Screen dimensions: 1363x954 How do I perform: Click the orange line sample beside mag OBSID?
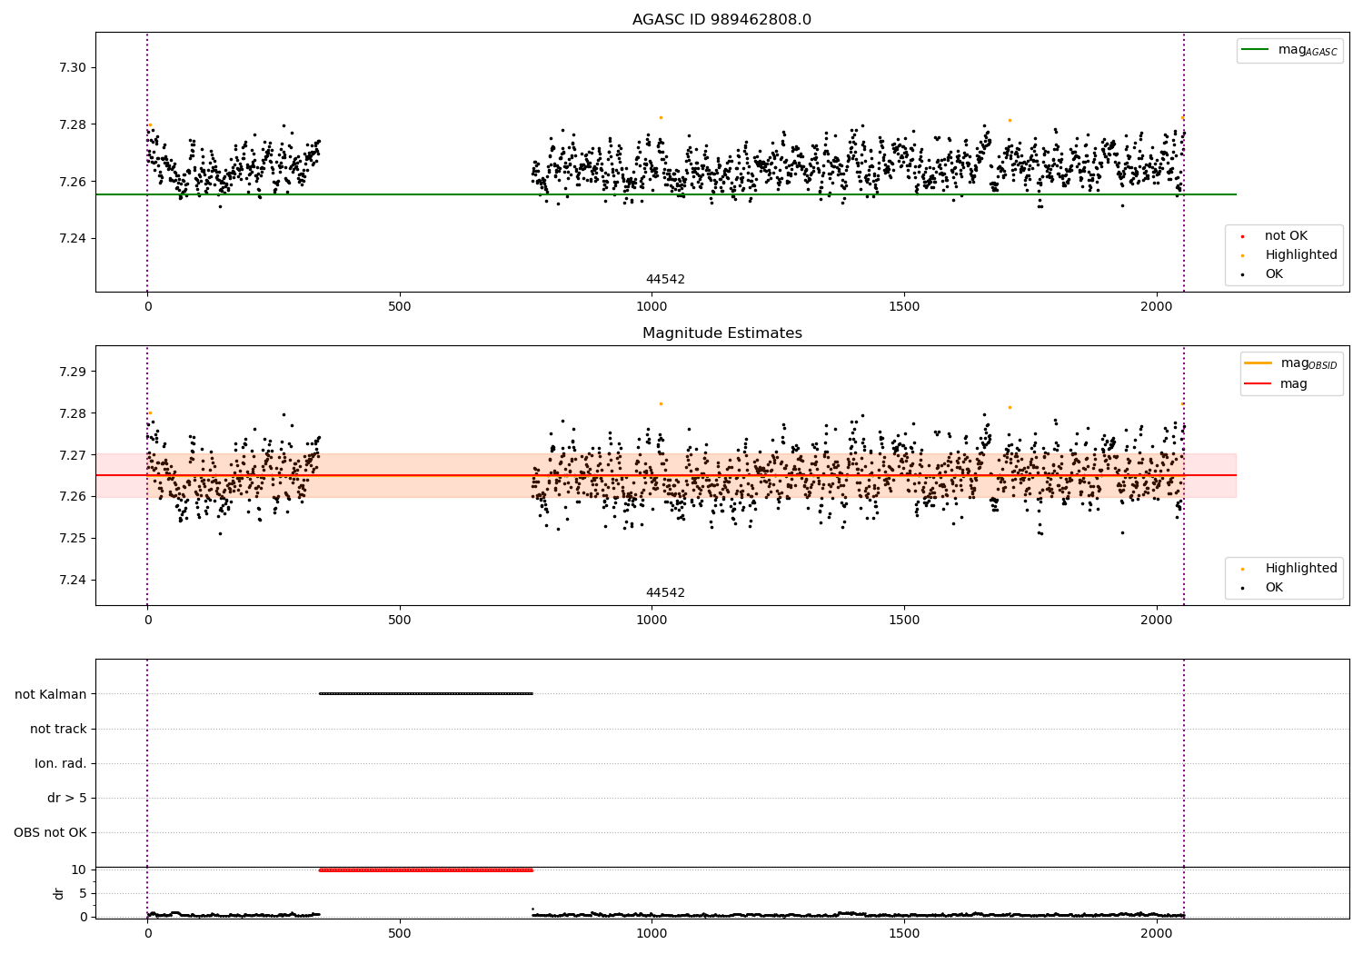coord(1259,363)
